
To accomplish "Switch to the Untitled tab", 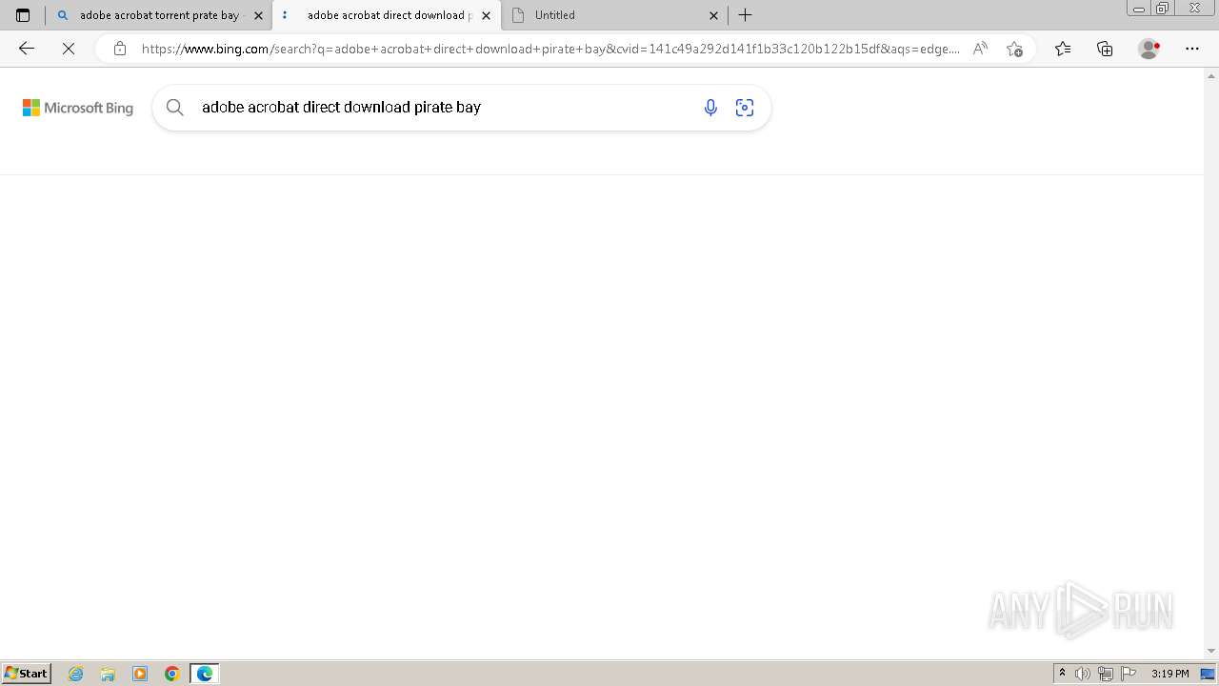I will point(614,15).
